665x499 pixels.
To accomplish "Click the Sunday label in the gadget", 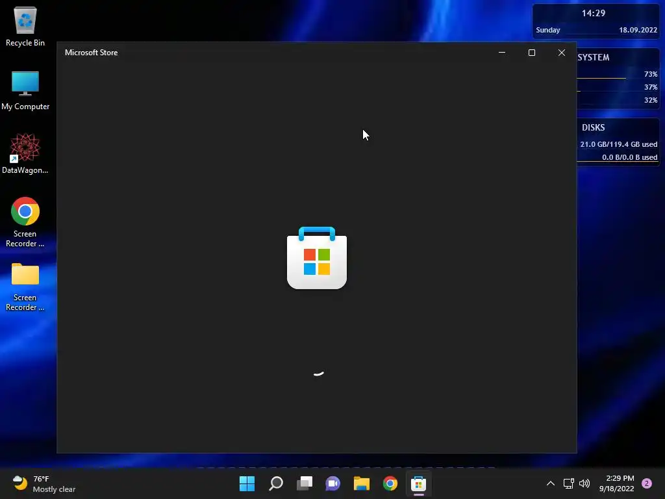I will [548, 30].
